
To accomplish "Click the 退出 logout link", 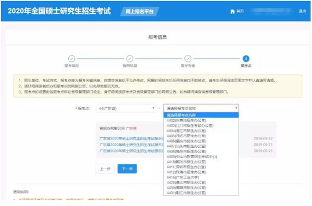I will tap(302, 11).
